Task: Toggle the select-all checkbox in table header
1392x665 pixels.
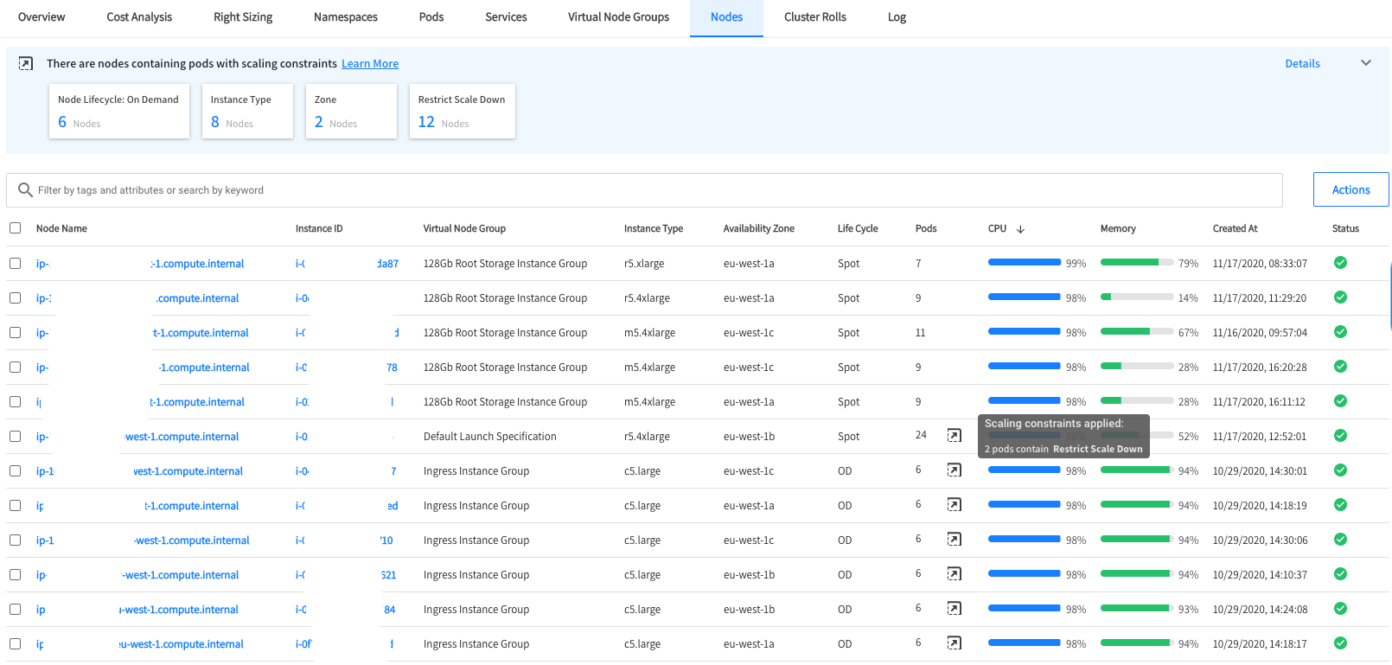Action: tap(16, 228)
